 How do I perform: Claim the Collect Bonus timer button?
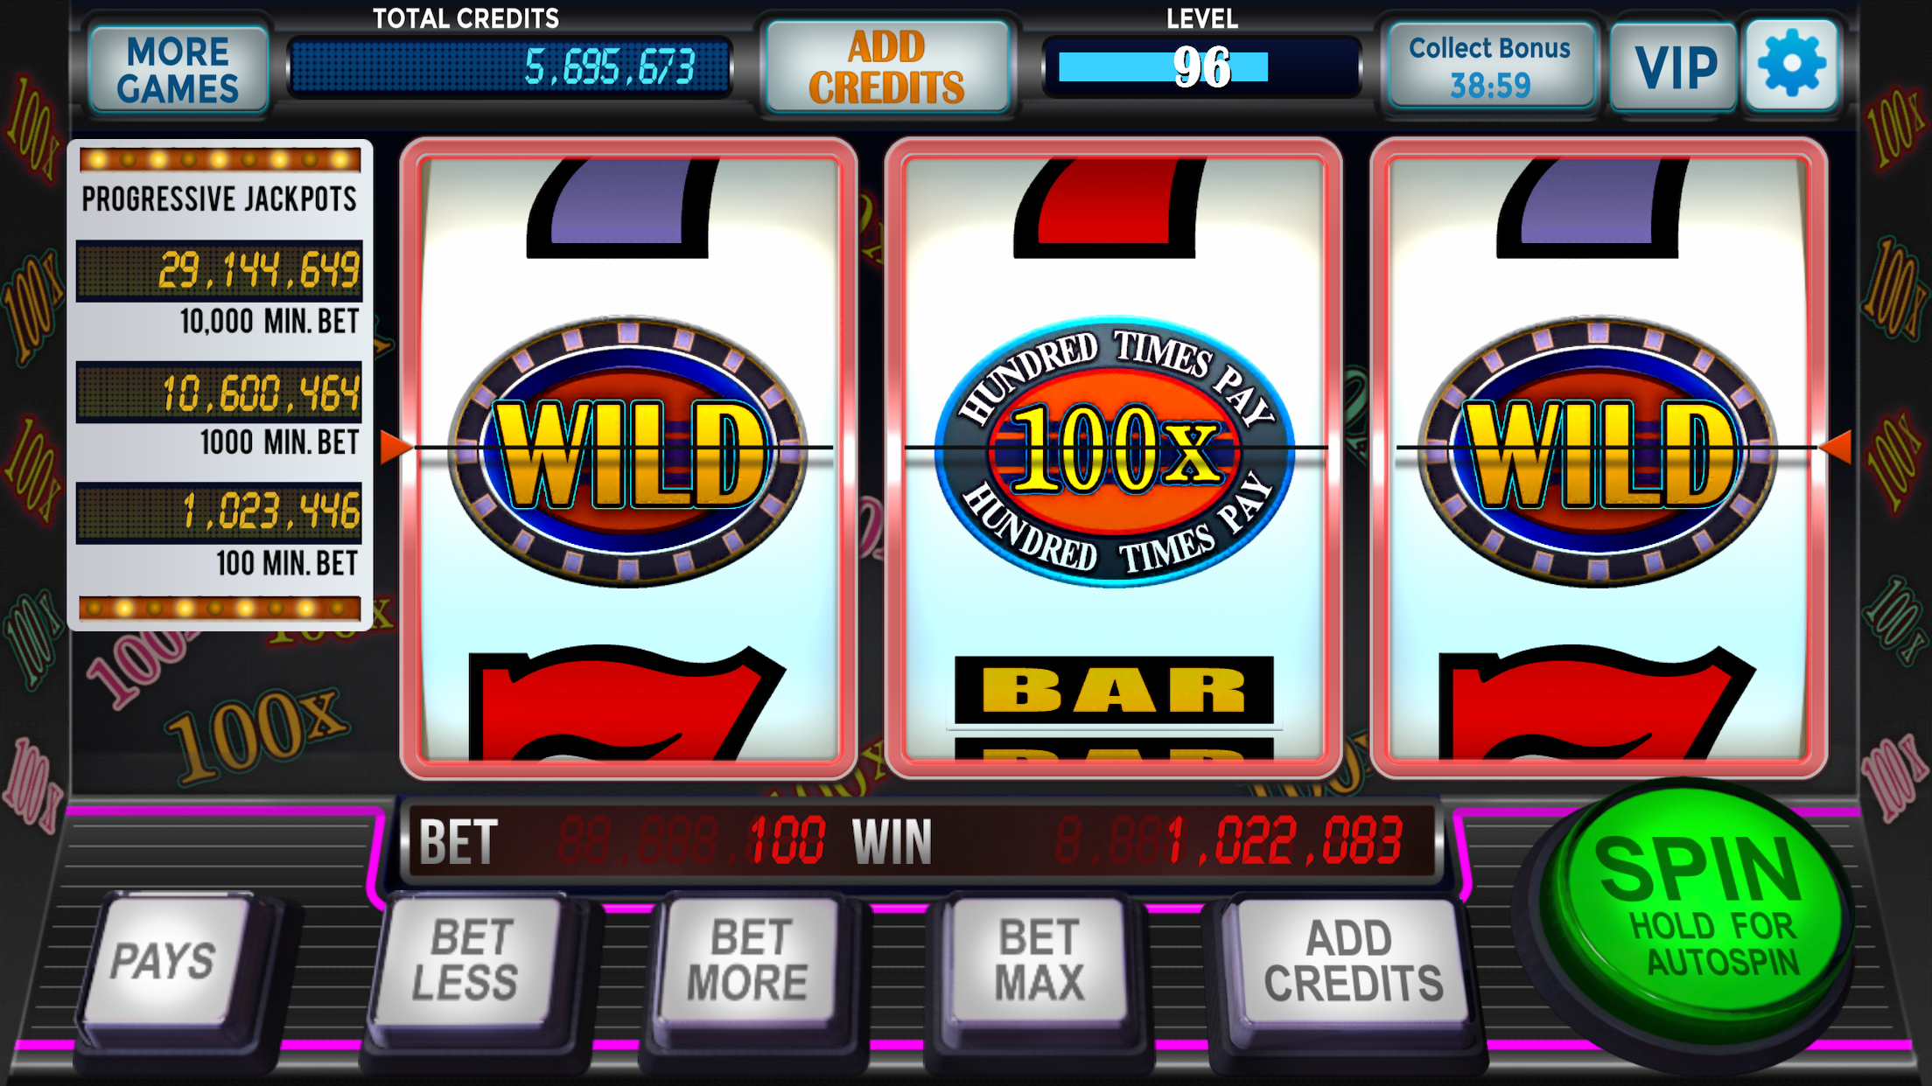pyautogui.click(x=1489, y=67)
